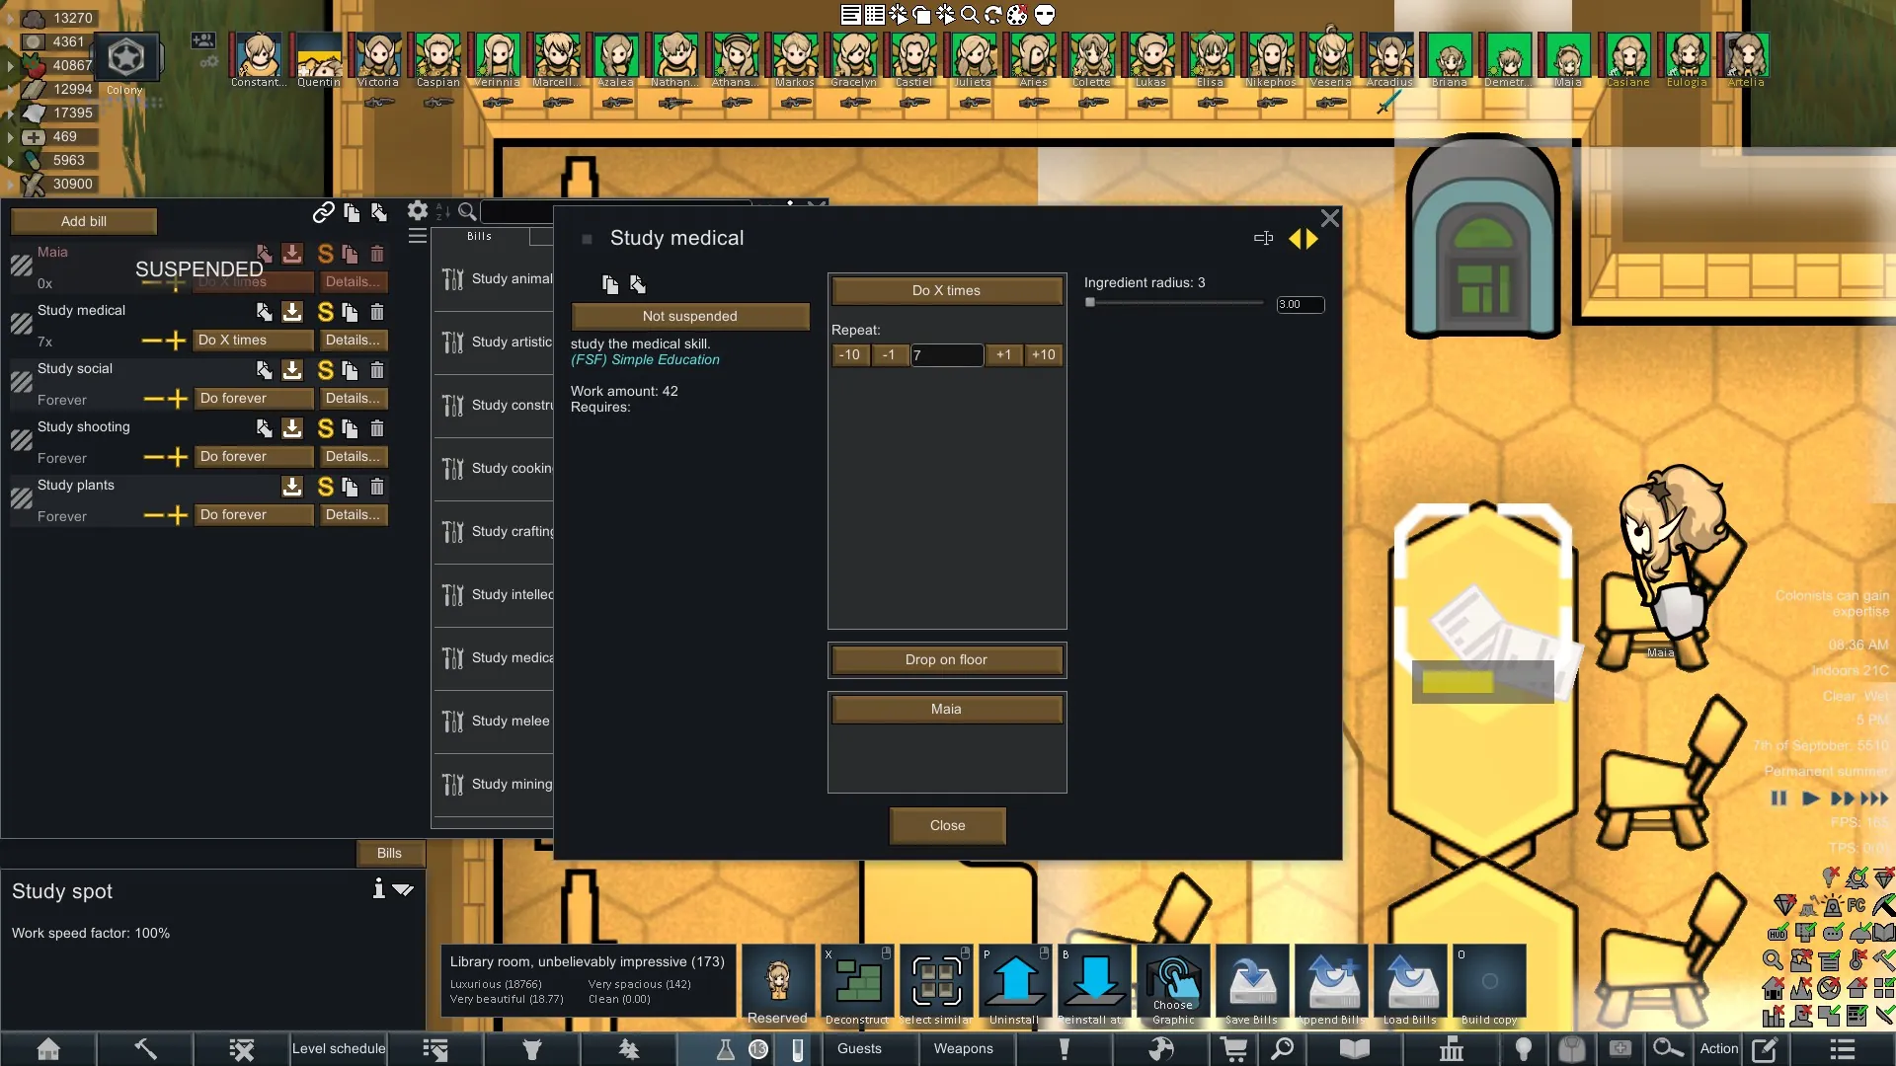Image resolution: width=1896 pixels, height=1066 pixels.
Task: Click the repeat count input field
Action: click(946, 355)
